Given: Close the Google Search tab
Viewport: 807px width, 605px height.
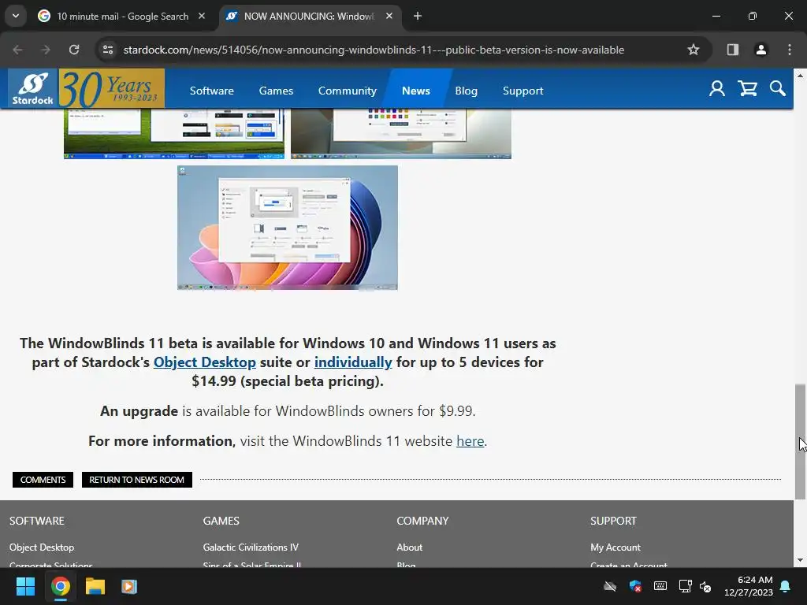Looking at the screenshot, I should [202, 16].
